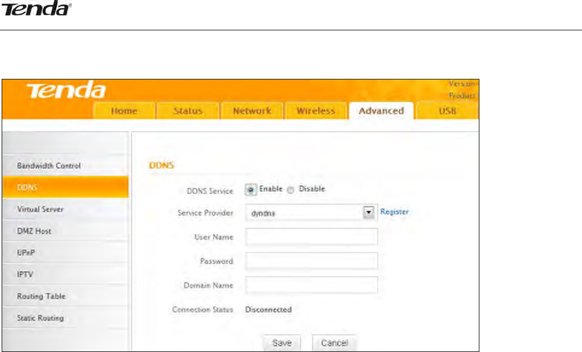Click the Disconnected status text
The height and width of the screenshot is (352, 582).
click(x=268, y=310)
